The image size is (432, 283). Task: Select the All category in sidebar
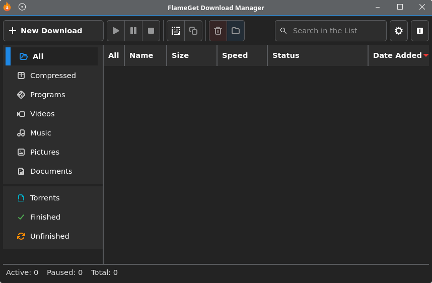click(51, 56)
